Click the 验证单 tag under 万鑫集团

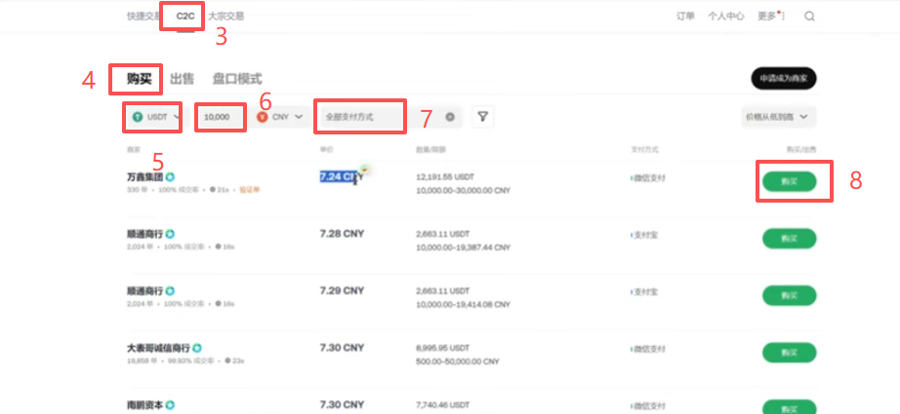(250, 190)
